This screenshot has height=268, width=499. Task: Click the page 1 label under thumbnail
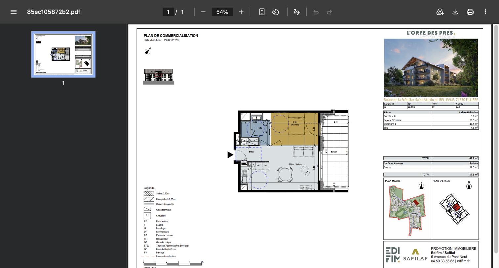point(63,83)
